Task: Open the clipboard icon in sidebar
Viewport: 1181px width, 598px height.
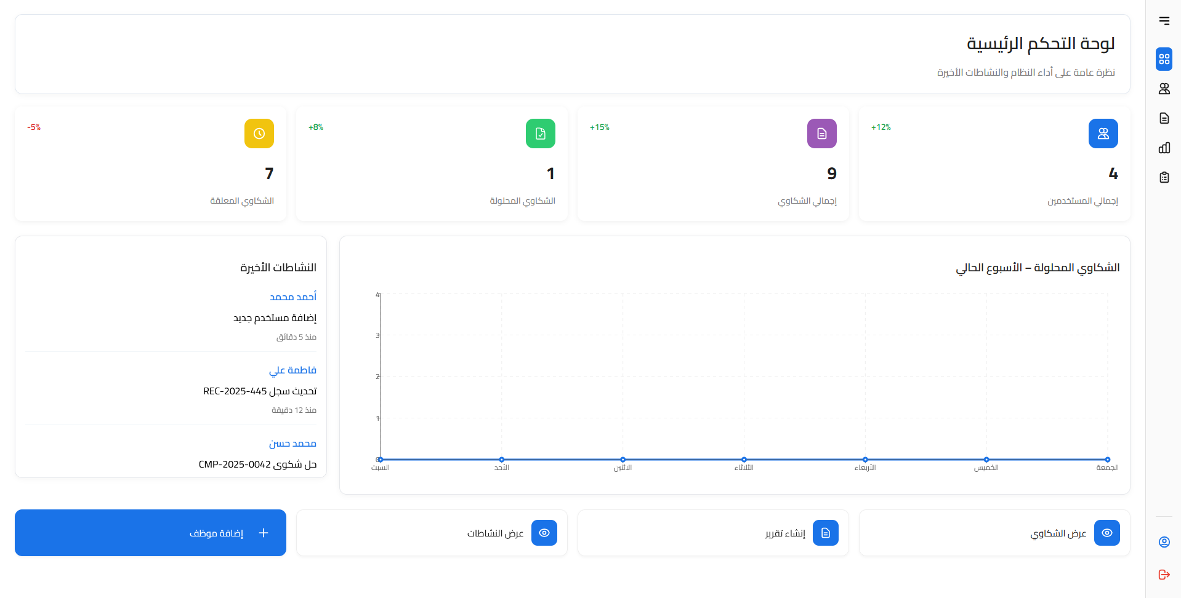Action: 1164,177
